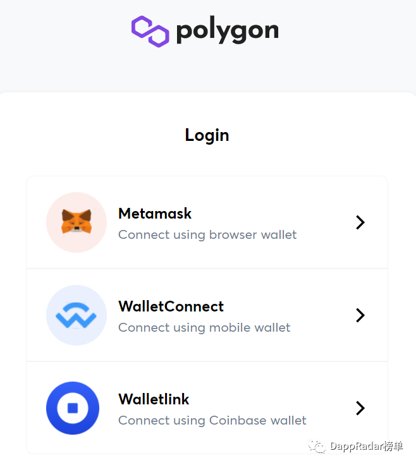This screenshot has width=416, height=465.
Task: Click "Connect using Coinbase wallet" description
Action: click(x=212, y=421)
